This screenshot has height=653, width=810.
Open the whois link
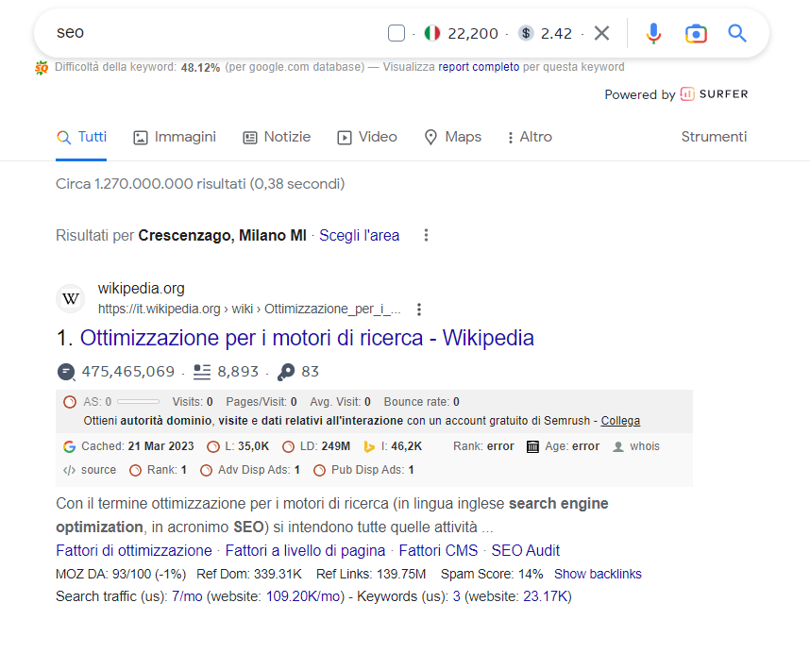click(x=645, y=446)
